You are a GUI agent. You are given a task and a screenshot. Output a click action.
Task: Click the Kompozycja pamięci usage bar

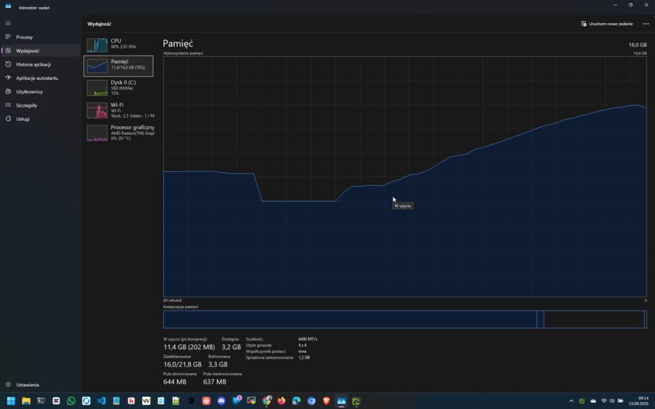349,320
